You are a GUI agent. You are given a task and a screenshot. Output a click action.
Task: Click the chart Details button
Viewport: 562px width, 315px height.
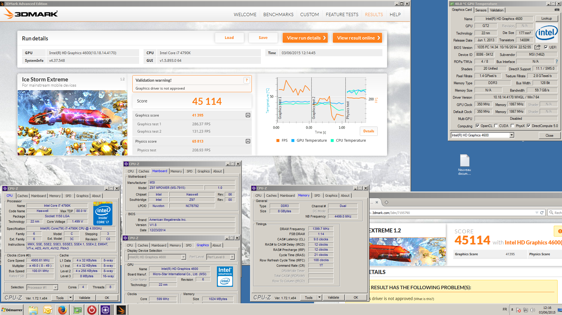[369, 131]
